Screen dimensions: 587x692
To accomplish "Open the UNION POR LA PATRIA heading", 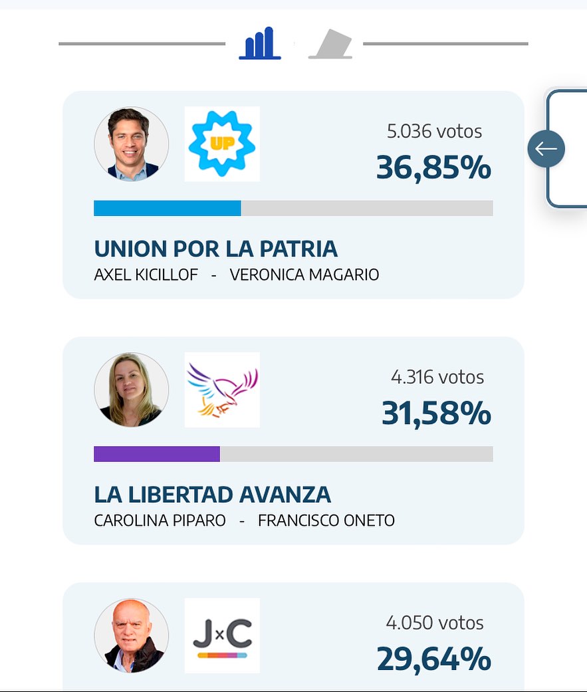I will (215, 249).
